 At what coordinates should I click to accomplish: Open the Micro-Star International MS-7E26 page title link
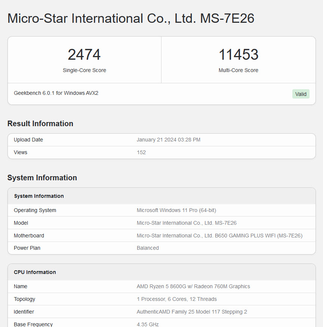point(130,18)
